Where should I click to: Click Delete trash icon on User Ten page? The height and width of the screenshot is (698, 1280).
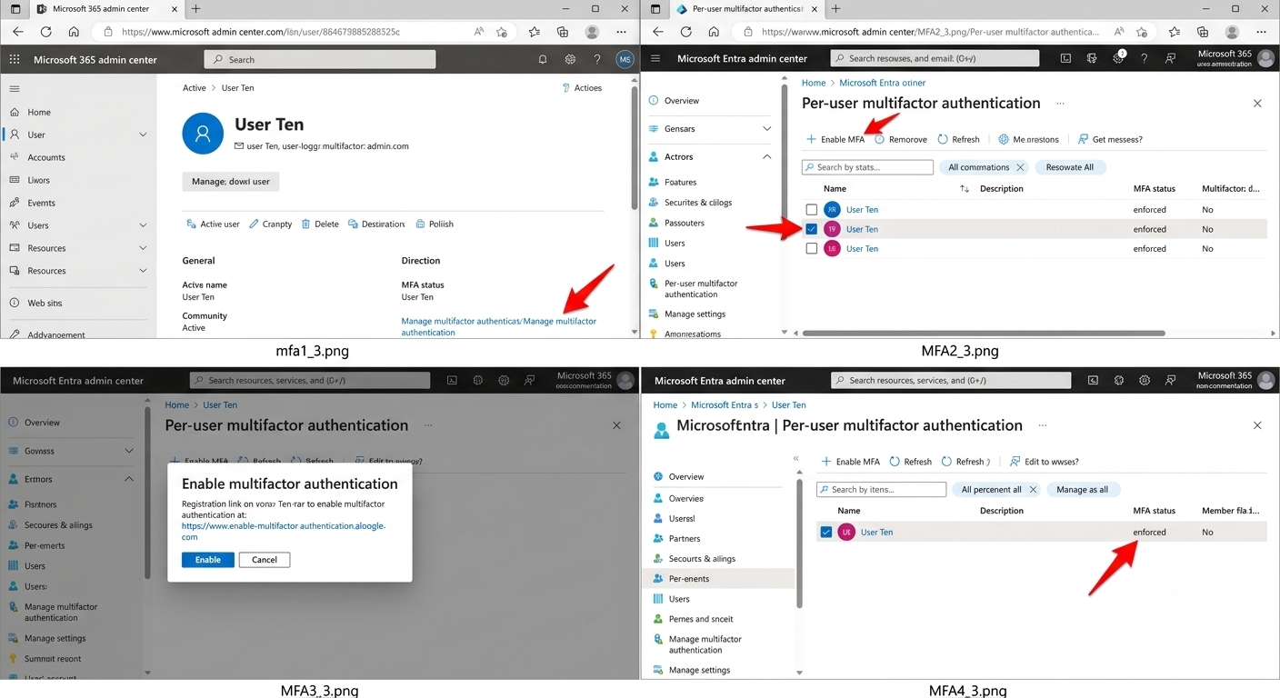pyautogui.click(x=320, y=224)
